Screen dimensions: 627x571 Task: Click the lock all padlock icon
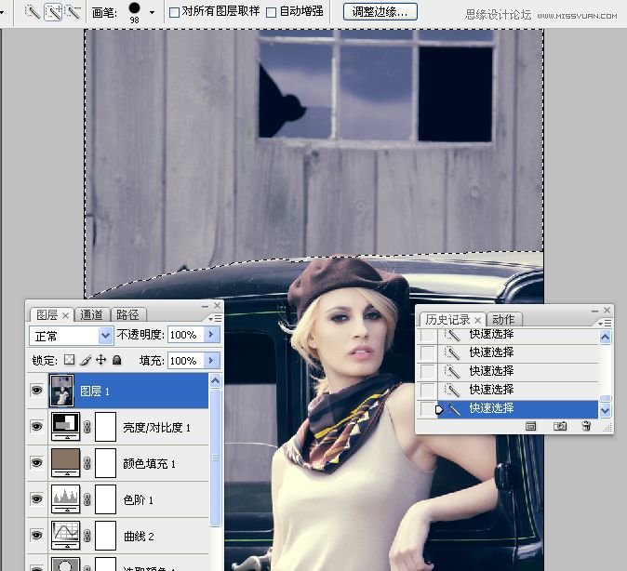116,360
